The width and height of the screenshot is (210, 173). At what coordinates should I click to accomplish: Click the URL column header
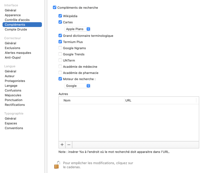coord(160,100)
